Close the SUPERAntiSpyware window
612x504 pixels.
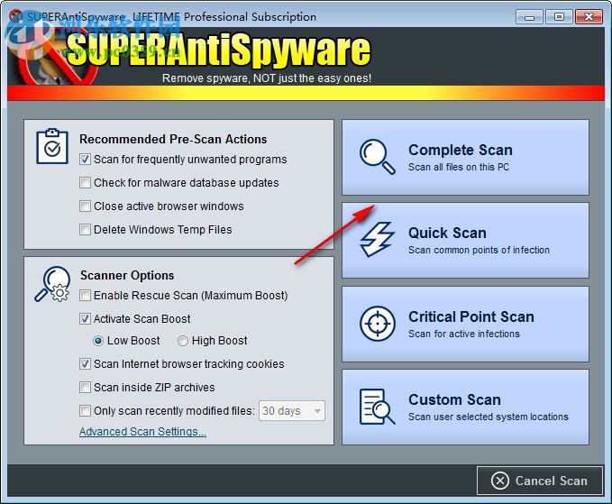coord(589,17)
